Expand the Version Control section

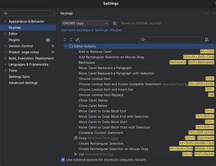point(5,46)
